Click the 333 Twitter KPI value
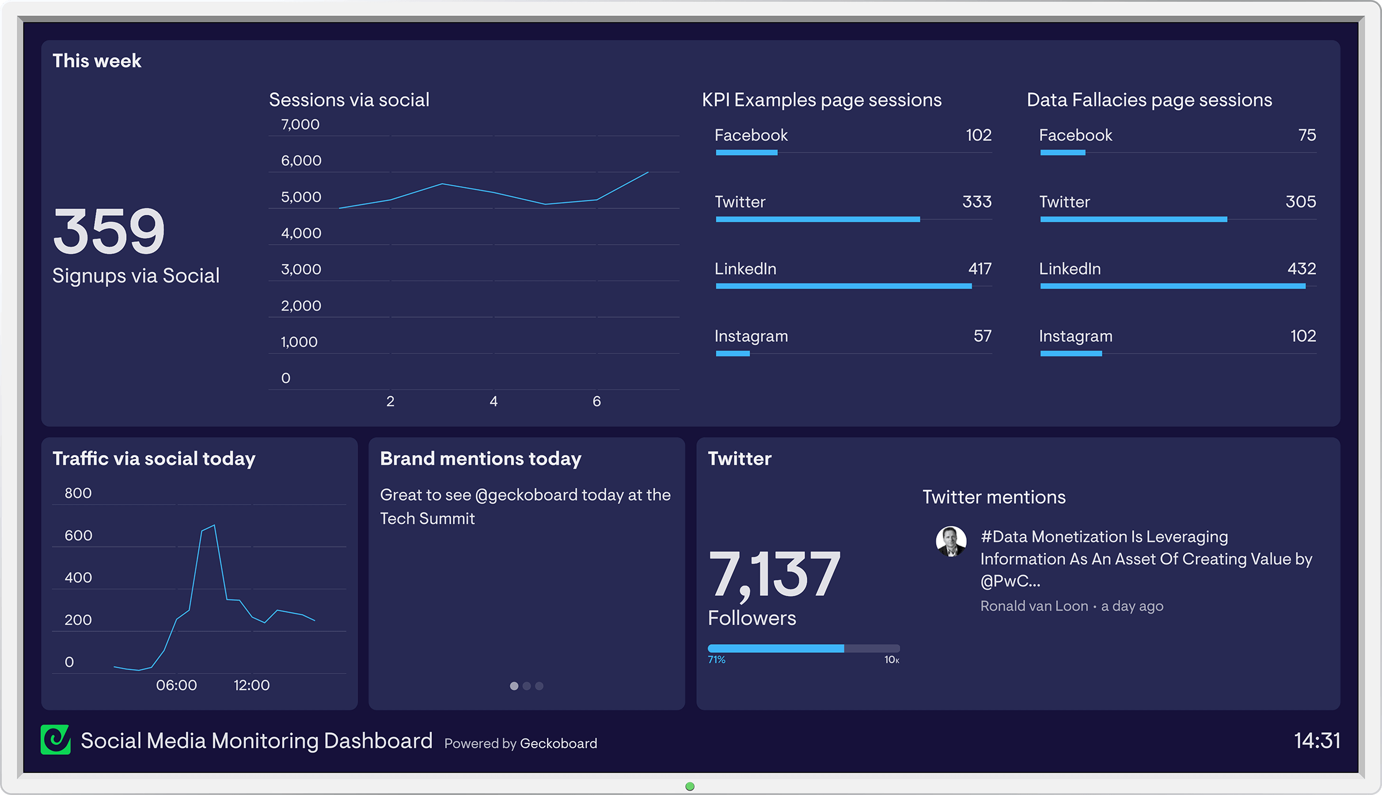This screenshot has height=795, width=1382. [977, 202]
